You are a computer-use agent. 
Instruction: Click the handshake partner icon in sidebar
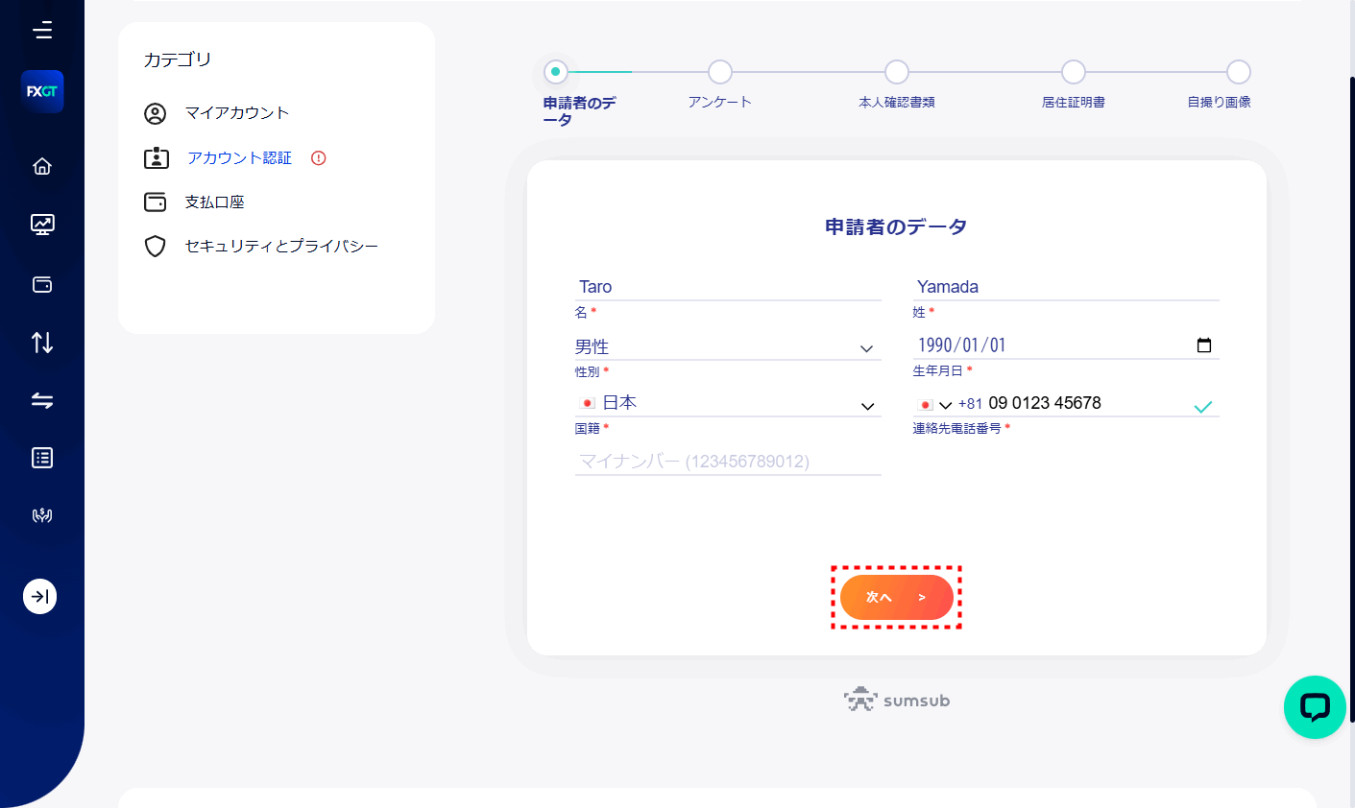pyautogui.click(x=42, y=515)
